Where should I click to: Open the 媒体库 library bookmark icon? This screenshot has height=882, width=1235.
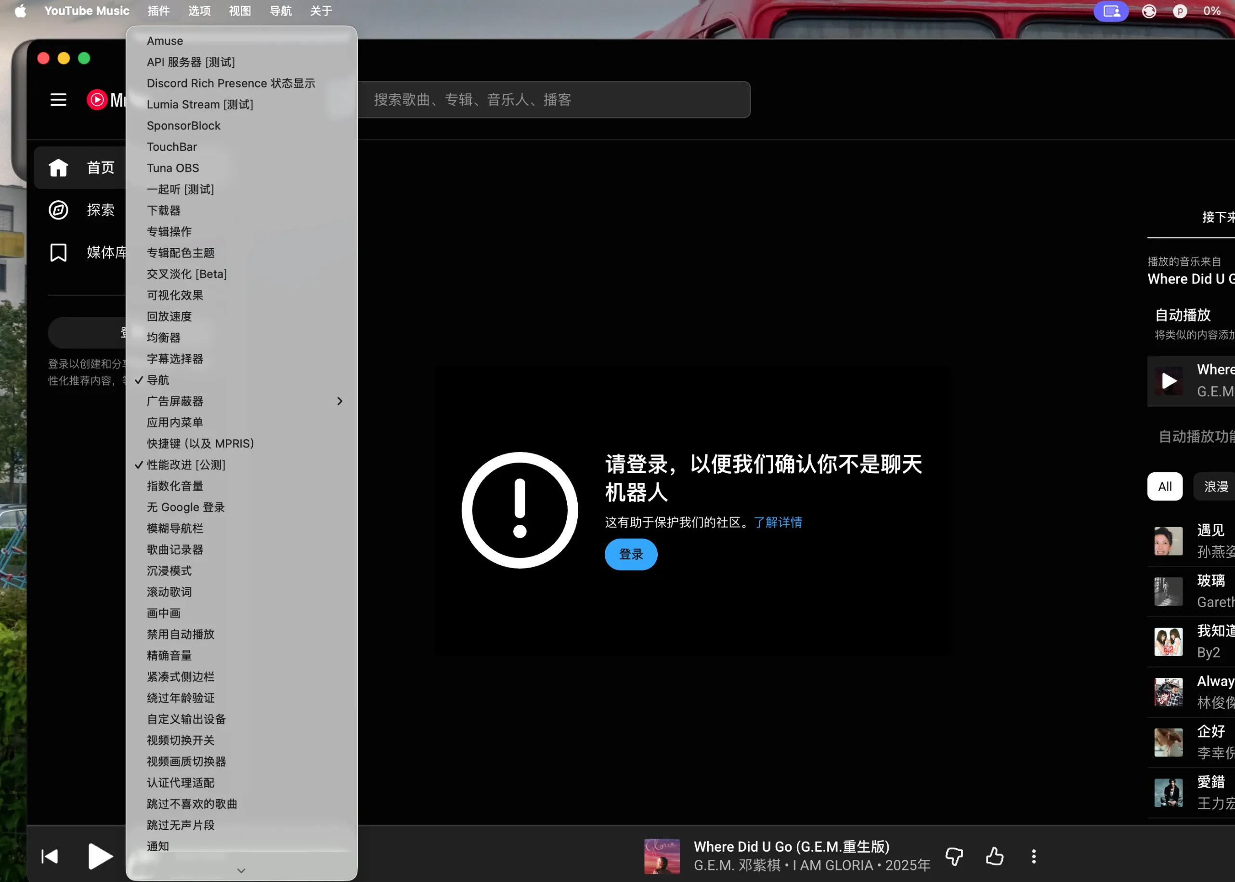point(58,253)
